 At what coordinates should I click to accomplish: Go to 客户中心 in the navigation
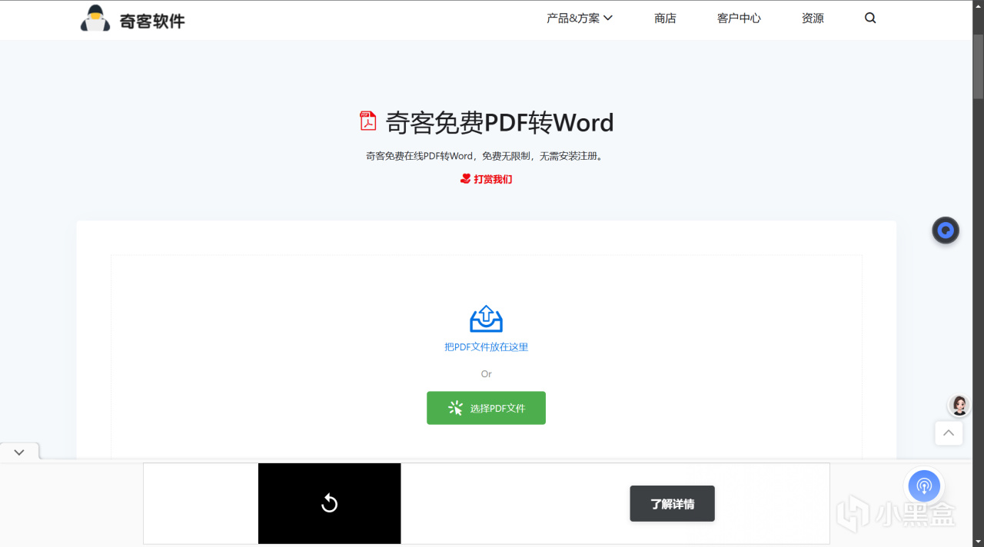point(739,18)
